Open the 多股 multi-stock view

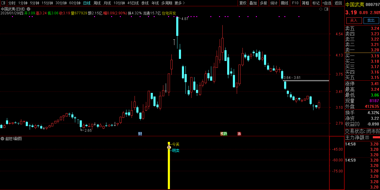264,3
